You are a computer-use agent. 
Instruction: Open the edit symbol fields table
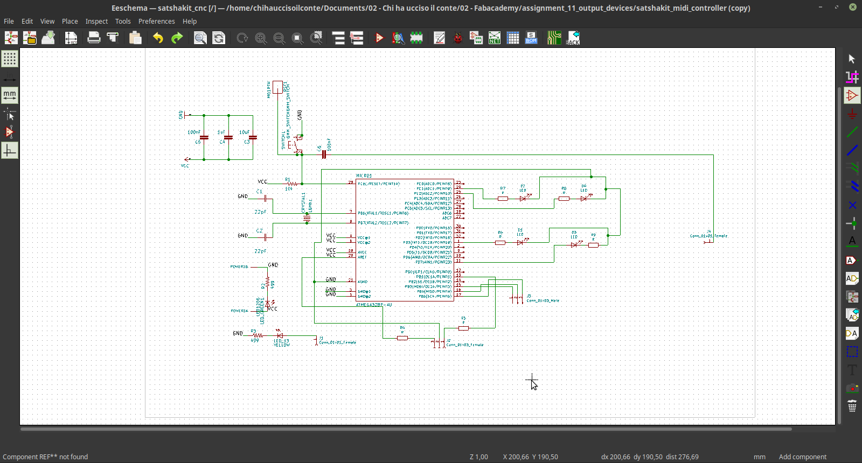513,38
